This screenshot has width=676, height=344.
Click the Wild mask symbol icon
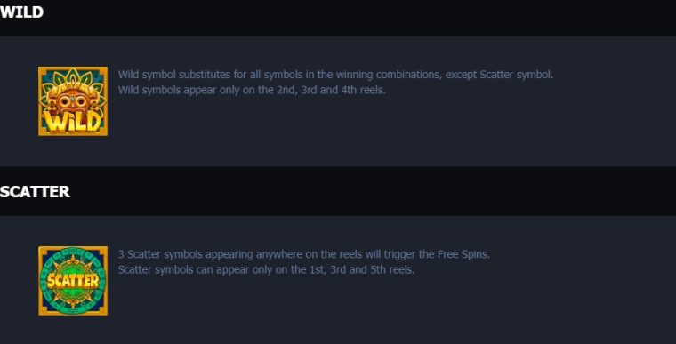point(73,101)
